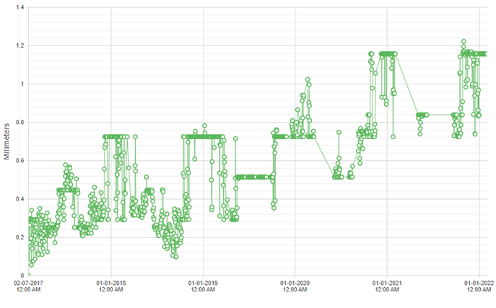The width and height of the screenshot is (496, 308).
Task: Click the 0.2 y-axis tick label
Action: point(20,237)
